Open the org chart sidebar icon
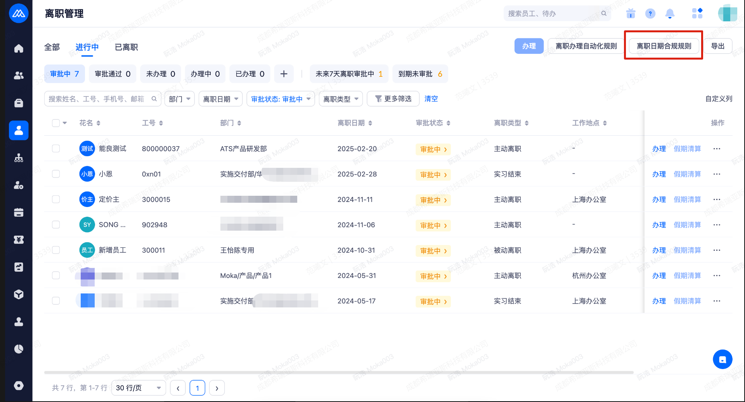The image size is (745, 402). pos(19,158)
